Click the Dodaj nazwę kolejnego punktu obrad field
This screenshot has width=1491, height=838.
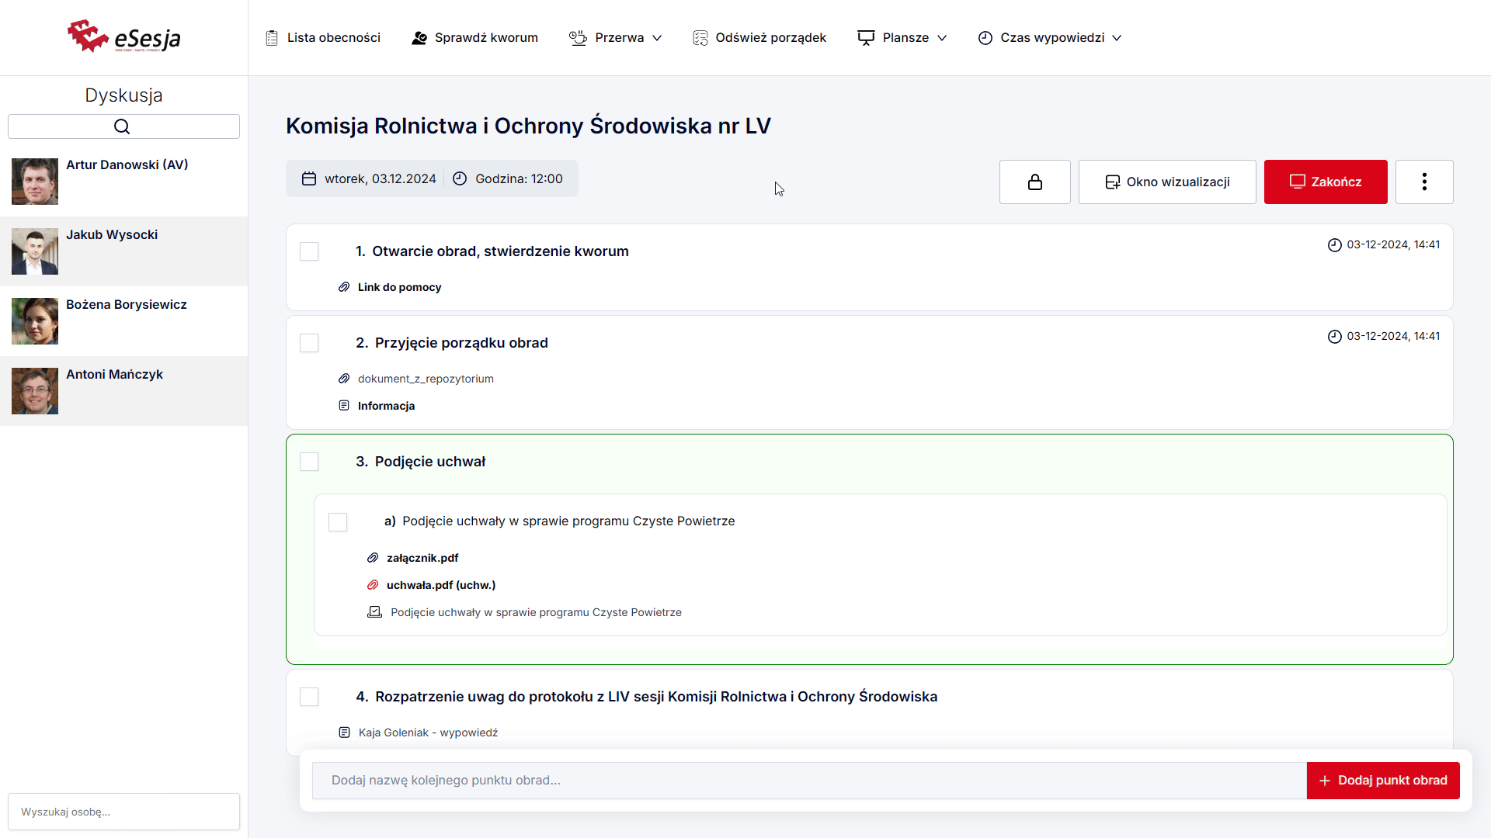click(x=809, y=781)
